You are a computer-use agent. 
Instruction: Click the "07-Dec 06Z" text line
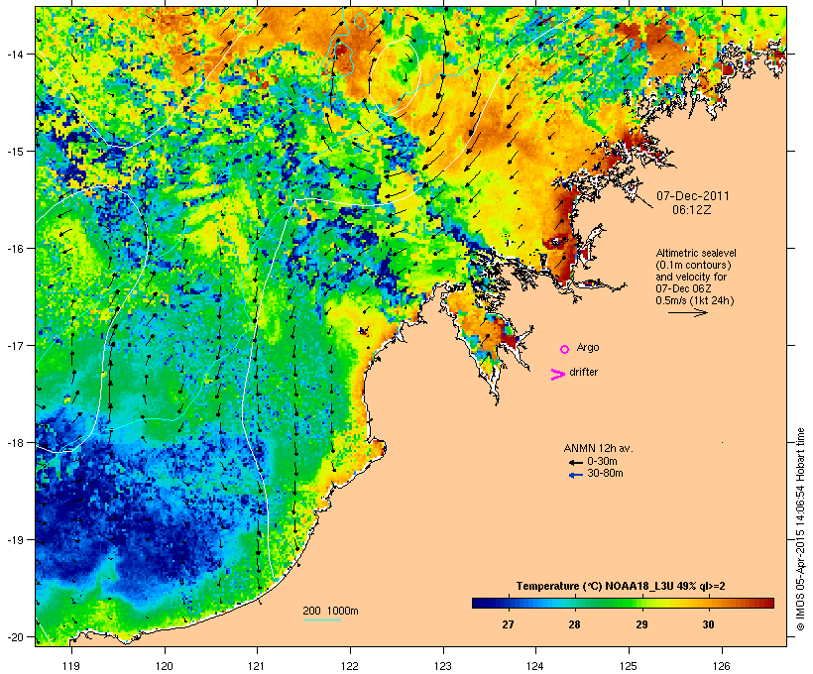pyautogui.click(x=683, y=288)
